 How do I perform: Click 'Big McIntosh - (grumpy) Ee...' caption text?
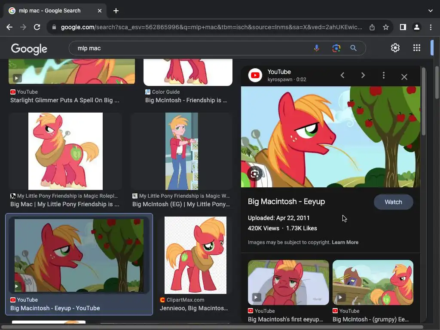pos(370,319)
